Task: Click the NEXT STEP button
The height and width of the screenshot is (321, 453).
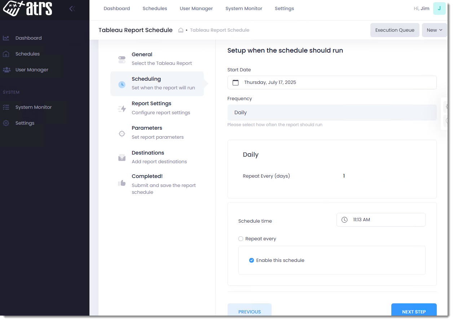Action: 414,311
